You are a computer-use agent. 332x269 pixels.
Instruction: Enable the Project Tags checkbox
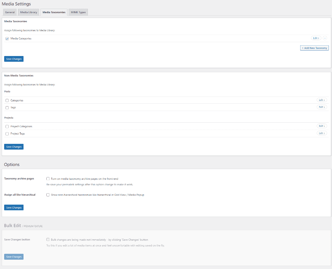[7, 133]
